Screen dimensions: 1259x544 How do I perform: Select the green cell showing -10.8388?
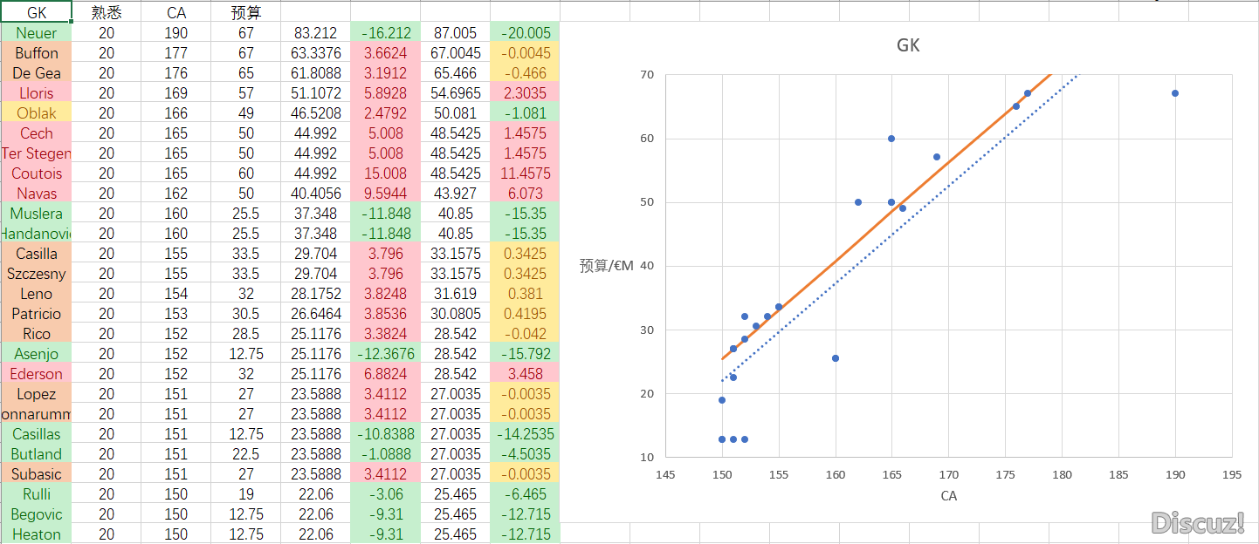(386, 434)
